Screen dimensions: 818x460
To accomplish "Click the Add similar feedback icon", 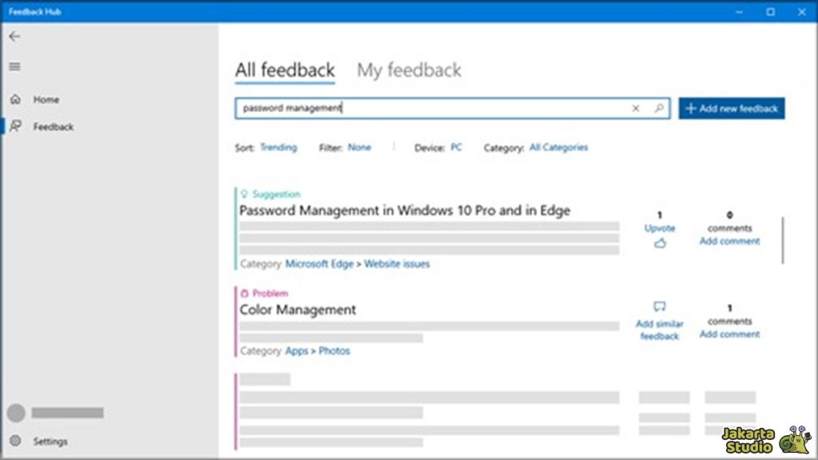I will pyautogui.click(x=660, y=307).
